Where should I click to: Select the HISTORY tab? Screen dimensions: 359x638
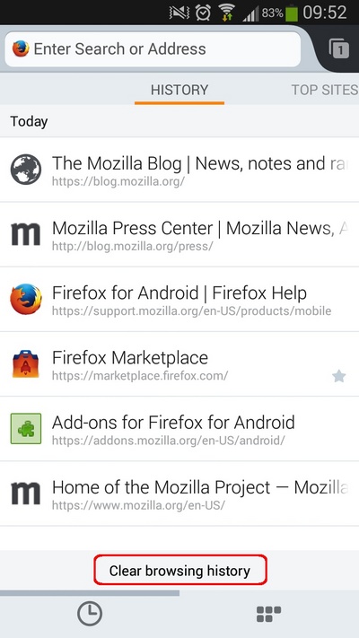(179, 90)
